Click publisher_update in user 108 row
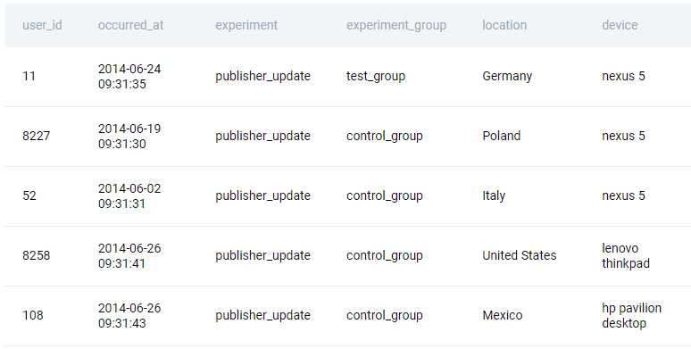 pos(263,315)
